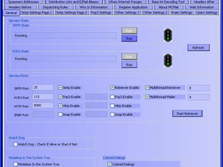Viewport: 223px width, 167px height.
Task: Stop the SMTP server
Action: tap(129, 38)
